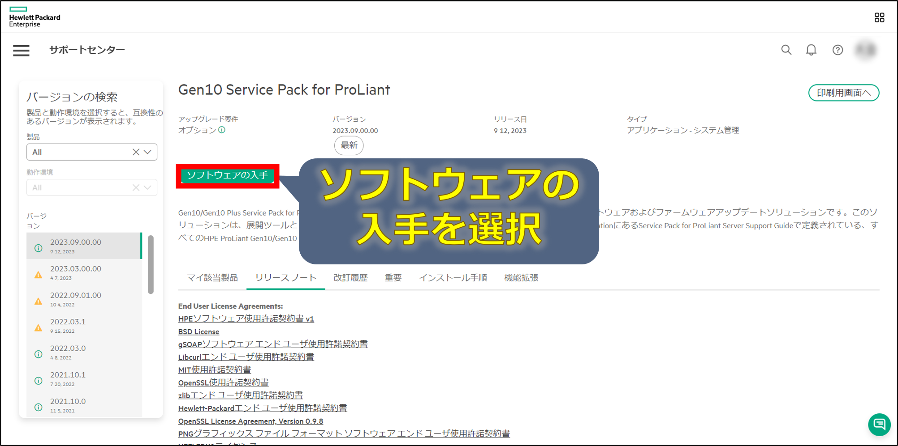
Task: Select version 2022.09.01.00 in list
Action: (x=84, y=299)
